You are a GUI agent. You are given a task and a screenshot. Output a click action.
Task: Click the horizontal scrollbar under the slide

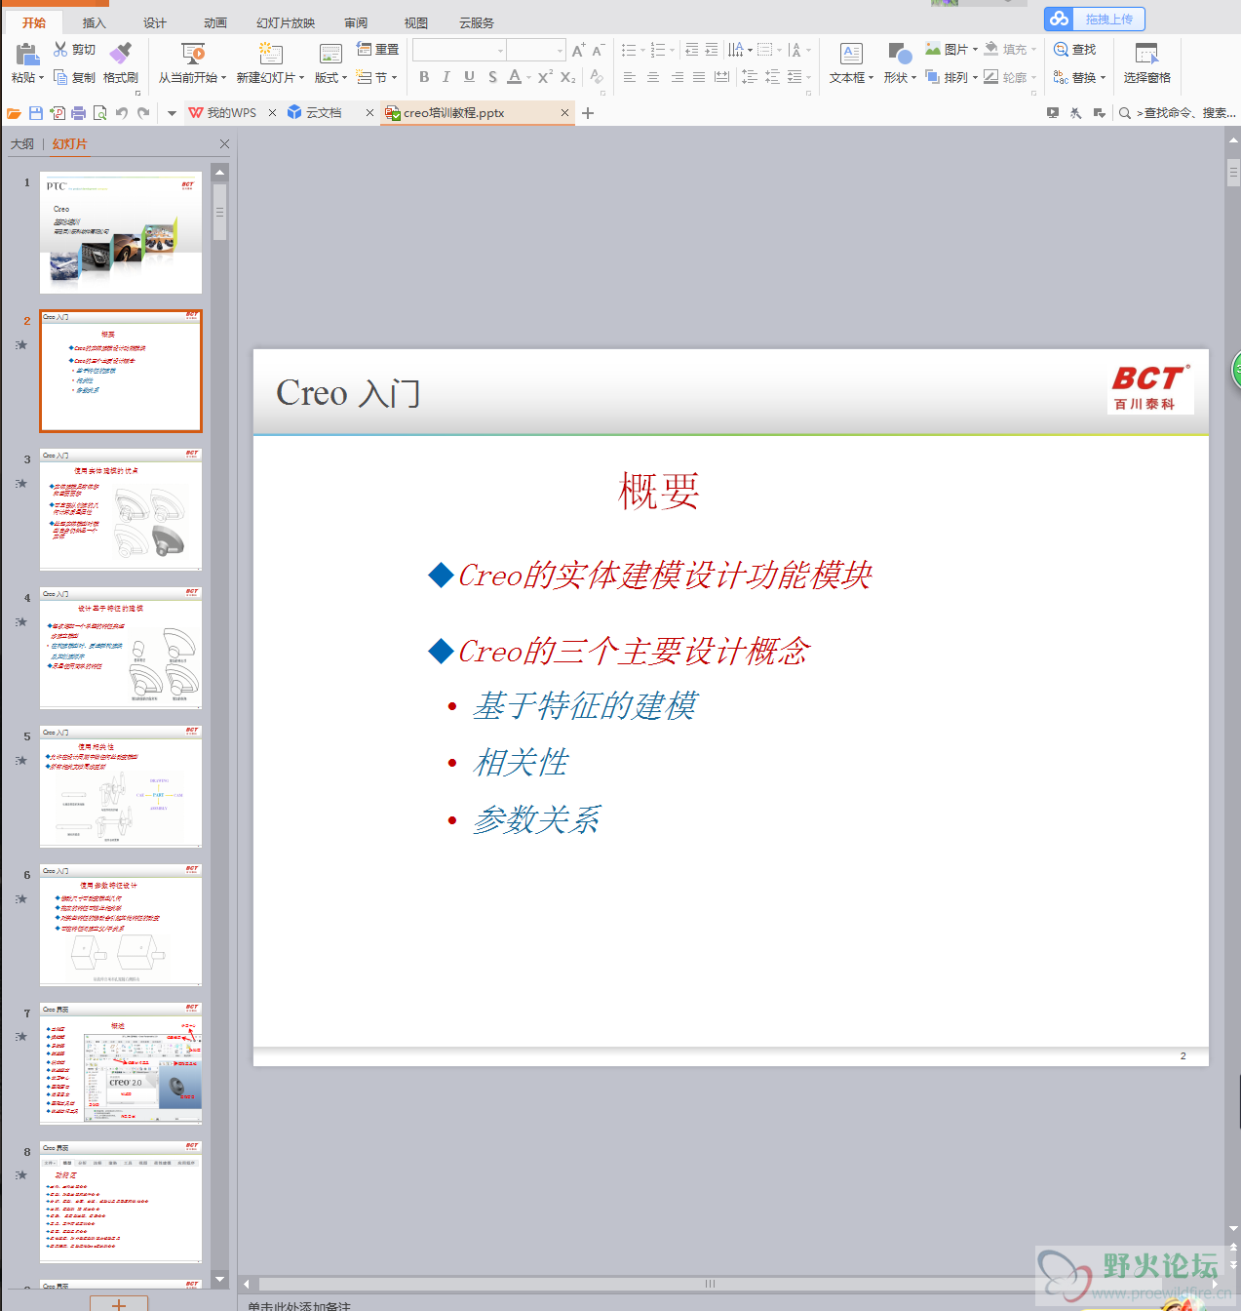point(710,1284)
